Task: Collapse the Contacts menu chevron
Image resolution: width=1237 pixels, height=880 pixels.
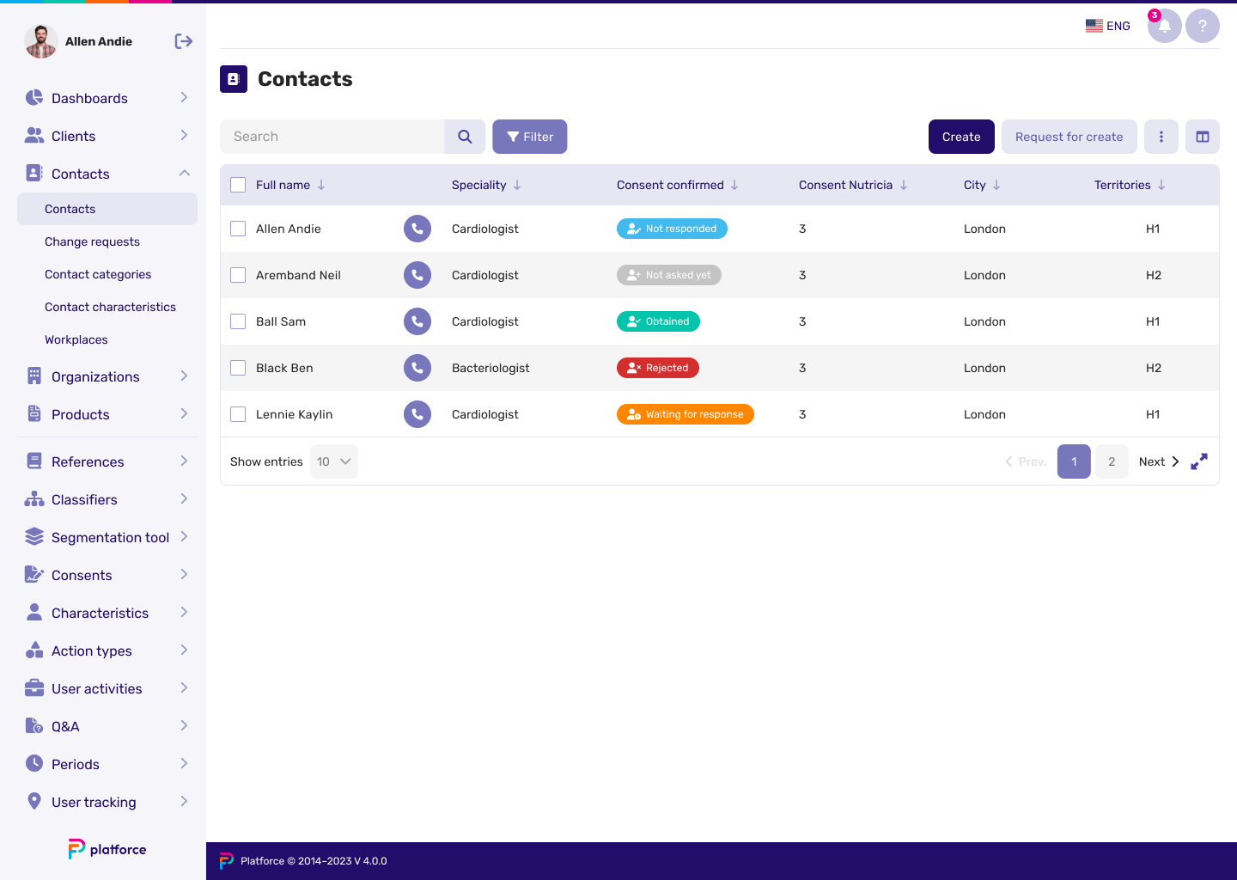Action: click(x=184, y=173)
